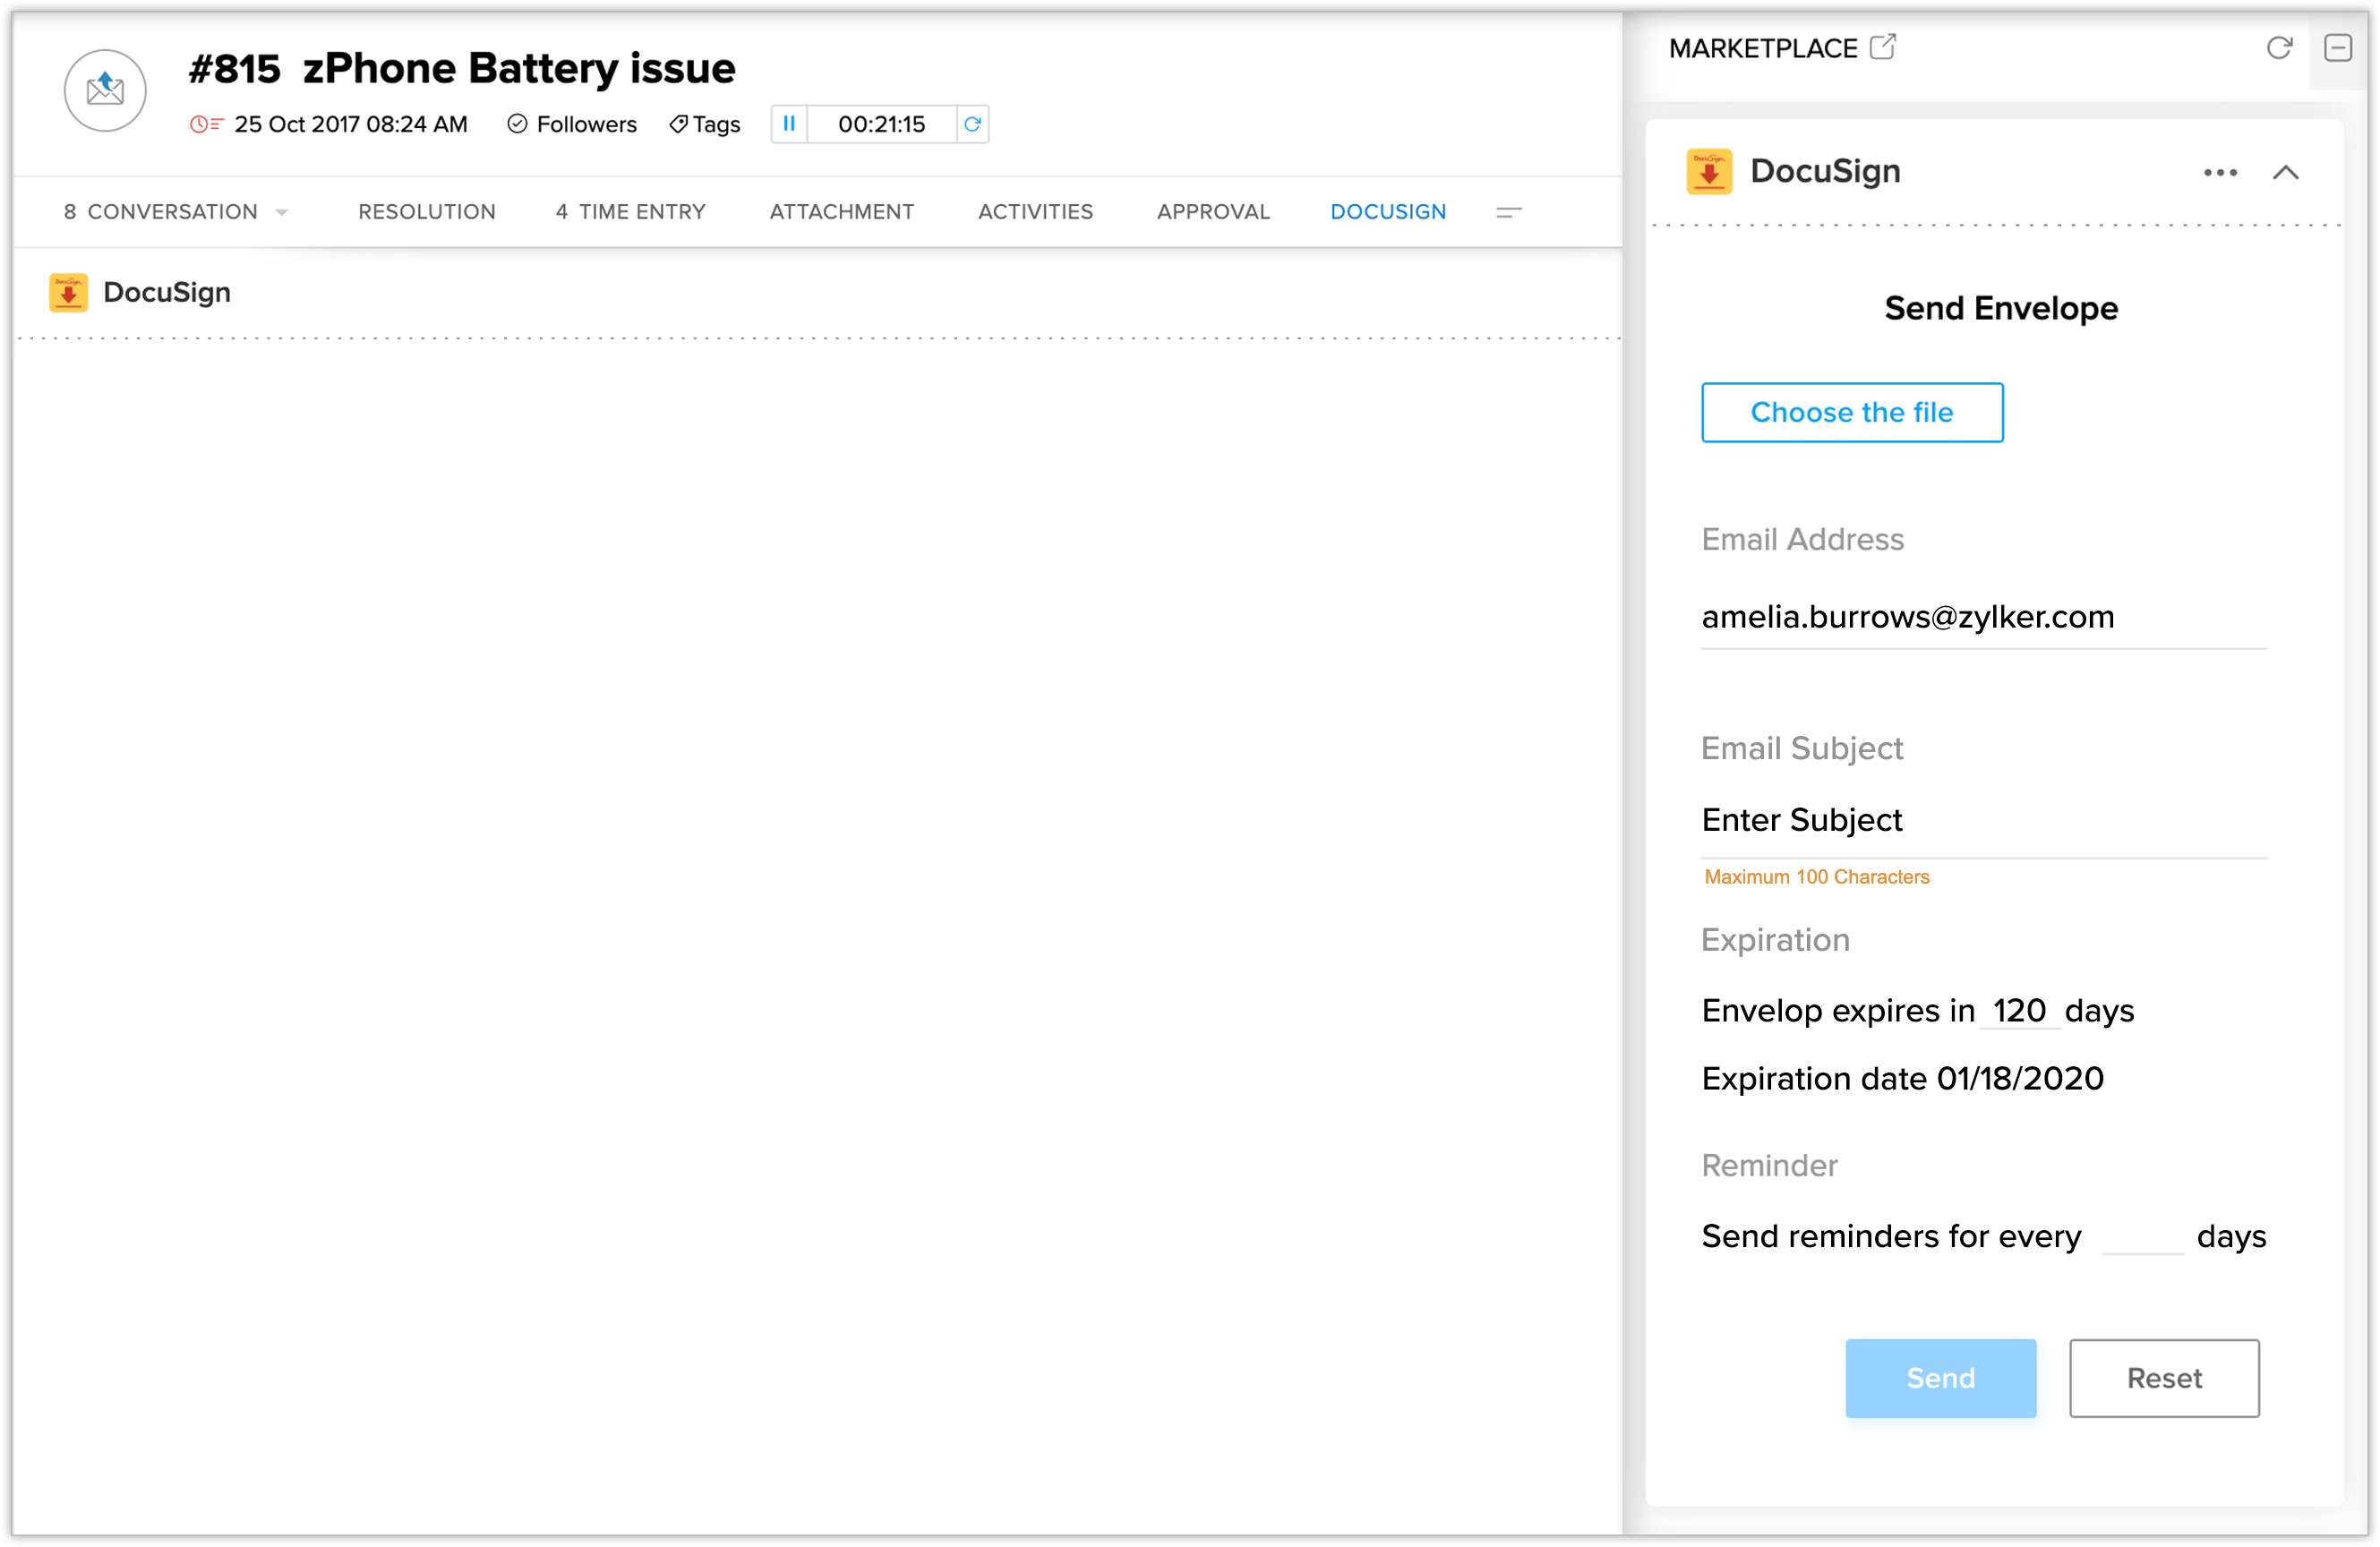Viewport: 2380px width, 1547px height.
Task: Open the Time Entry tab
Action: 631,212
